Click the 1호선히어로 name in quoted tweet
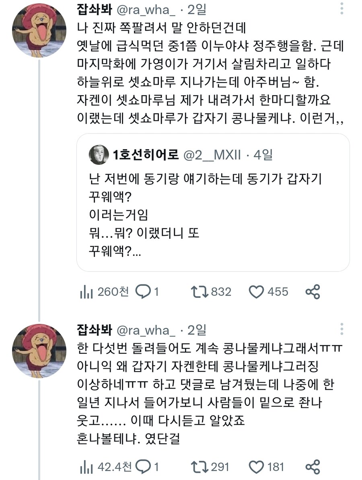This screenshot has height=480, width=362. [146, 154]
